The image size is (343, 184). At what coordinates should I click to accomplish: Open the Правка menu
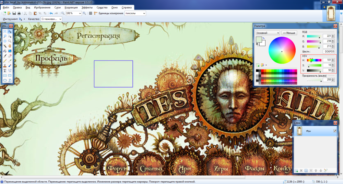pyautogui.click(x=17, y=8)
